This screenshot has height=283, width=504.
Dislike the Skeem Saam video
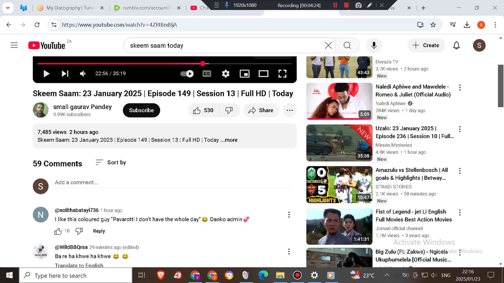229,110
